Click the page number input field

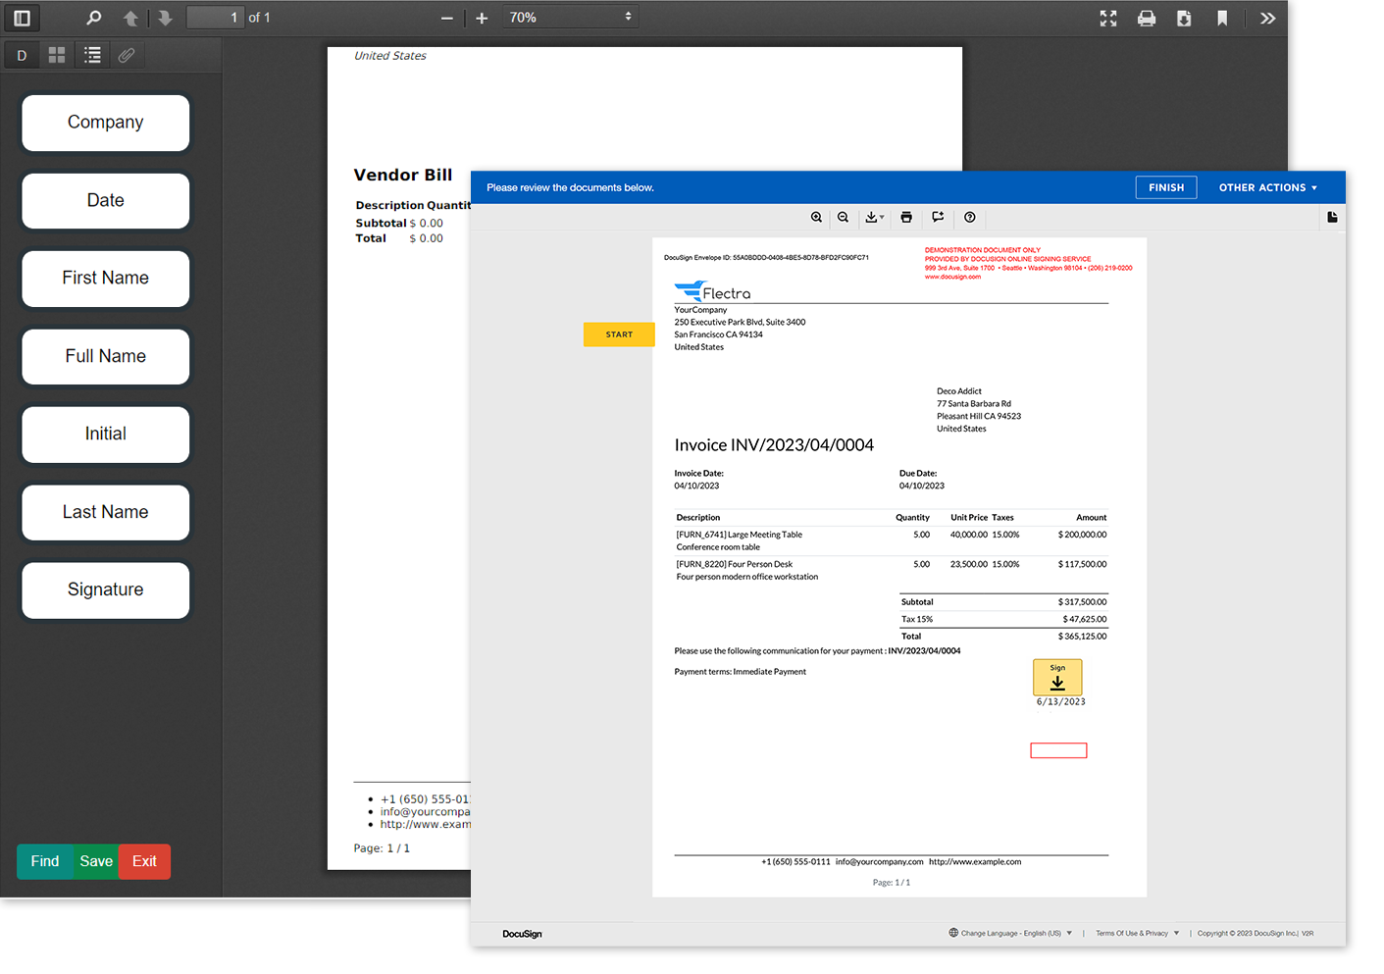coord(215,18)
